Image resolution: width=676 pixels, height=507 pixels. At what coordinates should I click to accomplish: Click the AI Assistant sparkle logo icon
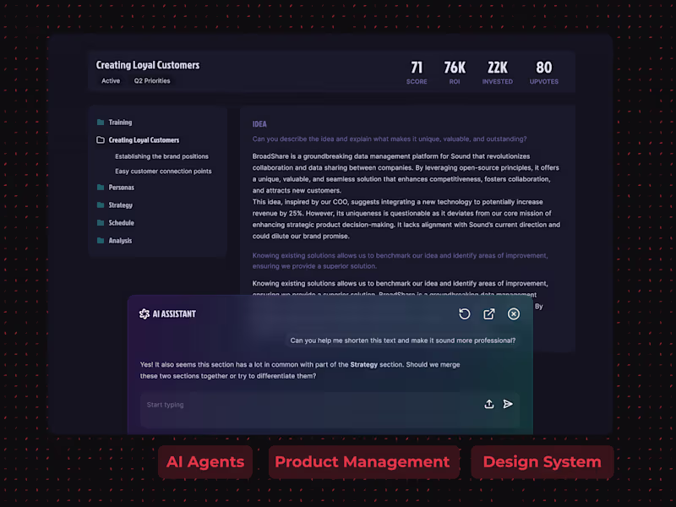pyautogui.click(x=144, y=313)
